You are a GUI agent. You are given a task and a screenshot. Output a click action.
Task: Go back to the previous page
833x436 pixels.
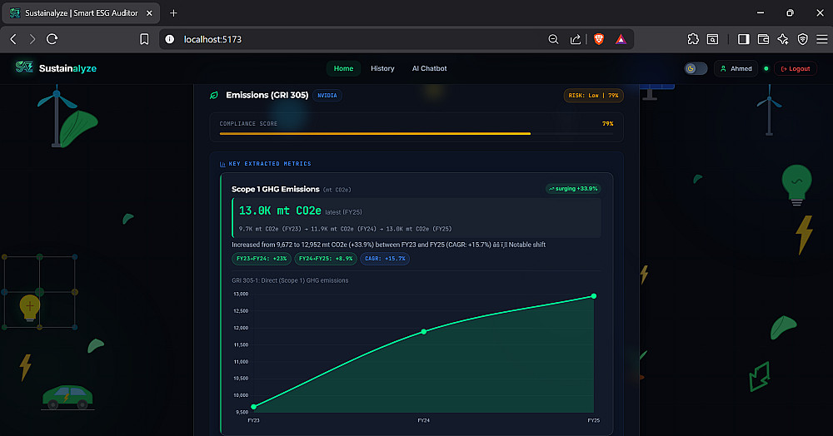13,39
